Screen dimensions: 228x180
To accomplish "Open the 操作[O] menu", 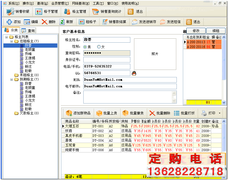I will click(x=28, y=3).
